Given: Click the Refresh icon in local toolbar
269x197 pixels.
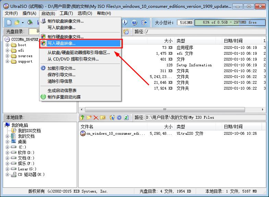Looking at the screenshot, I should coord(126,118).
